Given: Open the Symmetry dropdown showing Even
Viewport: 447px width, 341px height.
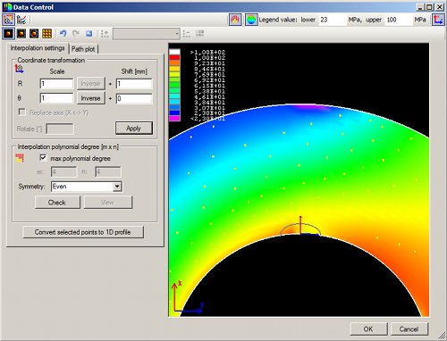Looking at the screenshot, I should coord(87,187).
